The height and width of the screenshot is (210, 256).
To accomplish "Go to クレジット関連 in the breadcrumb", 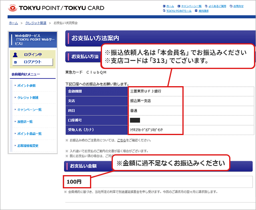I will pyautogui.click(x=36, y=23).
